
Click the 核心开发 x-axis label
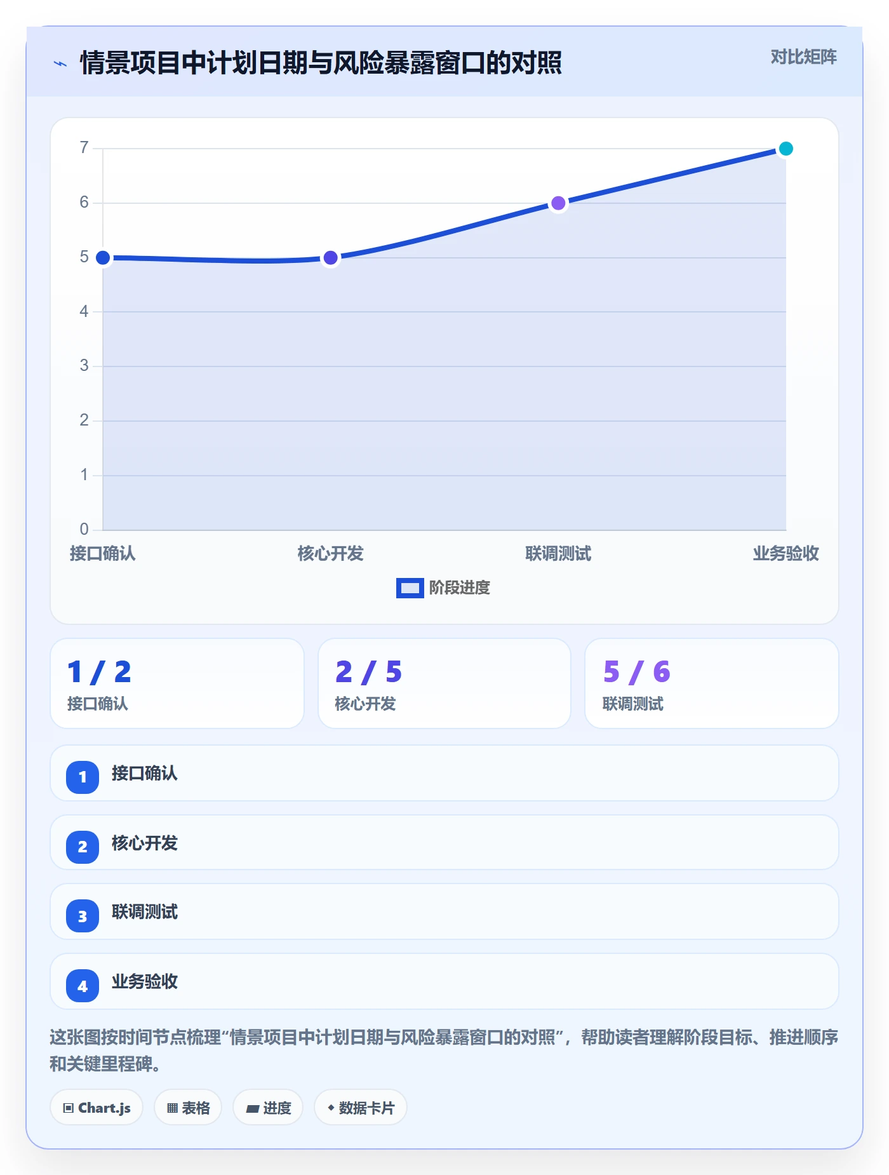(330, 554)
